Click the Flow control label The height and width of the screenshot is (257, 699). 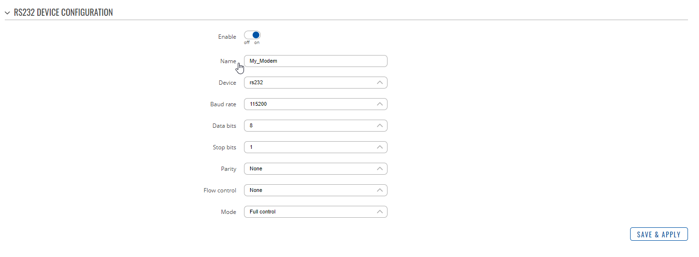(220, 190)
